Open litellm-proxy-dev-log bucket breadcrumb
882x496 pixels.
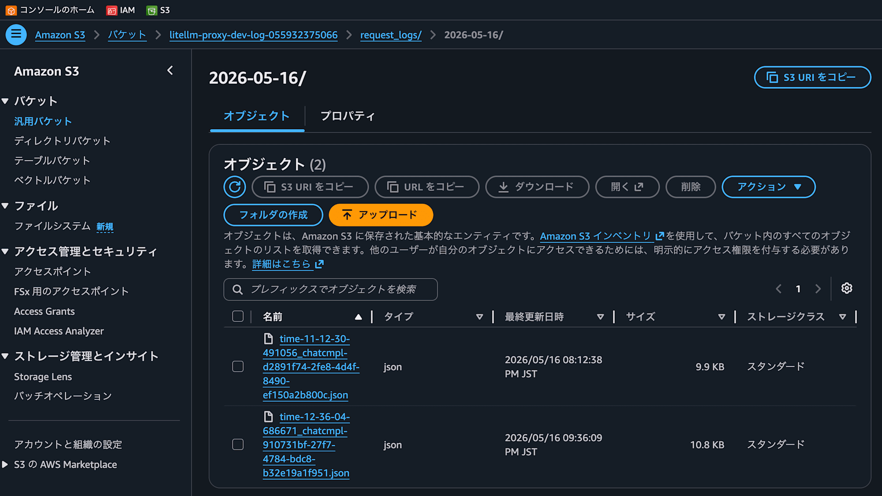pos(254,35)
